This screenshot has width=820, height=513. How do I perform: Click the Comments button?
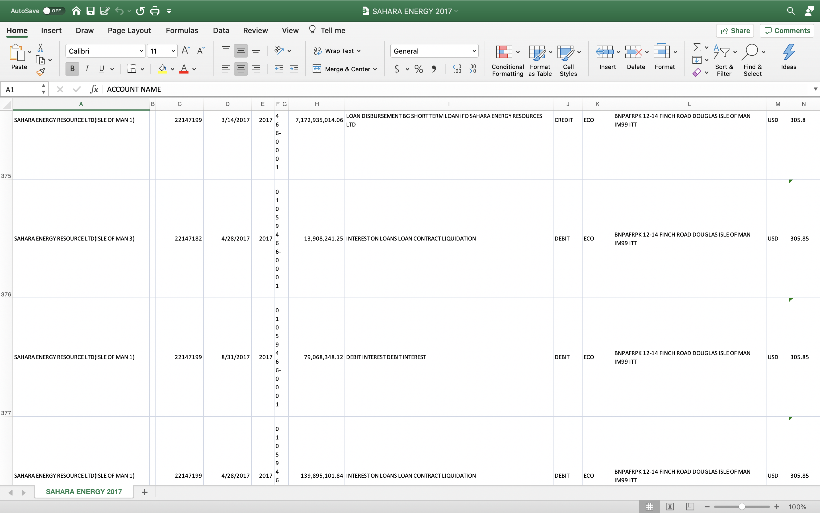[787, 30]
